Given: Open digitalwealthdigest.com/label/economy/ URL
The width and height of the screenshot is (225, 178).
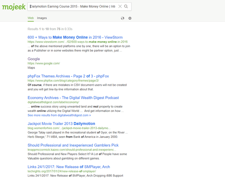Looking at the screenshot, I should click(x=53, y=102).
